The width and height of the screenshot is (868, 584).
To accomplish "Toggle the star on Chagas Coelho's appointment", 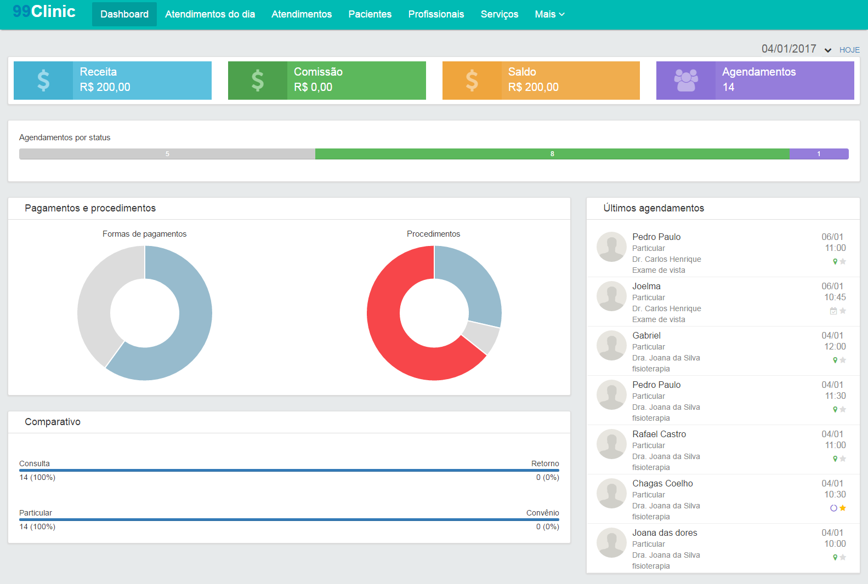I will point(843,508).
